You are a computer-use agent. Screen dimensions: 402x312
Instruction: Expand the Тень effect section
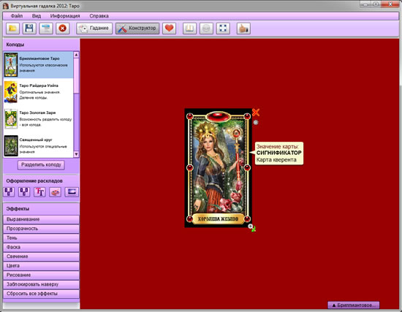click(x=41, y=238)
